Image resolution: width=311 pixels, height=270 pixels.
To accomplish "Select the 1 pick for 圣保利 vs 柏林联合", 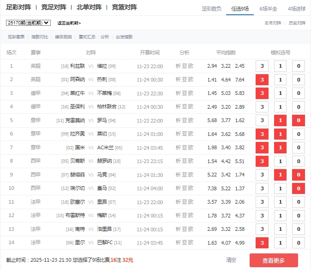I will tap(280, 107).
